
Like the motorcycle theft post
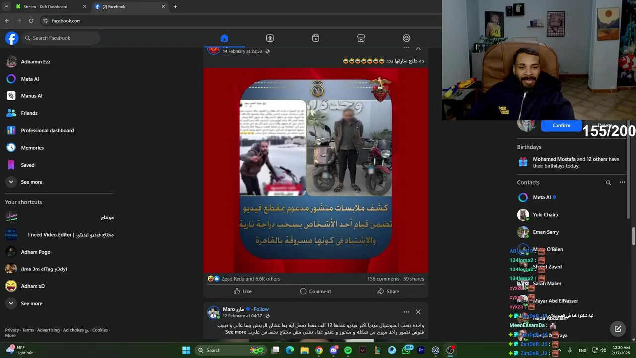tap(242, 291)
